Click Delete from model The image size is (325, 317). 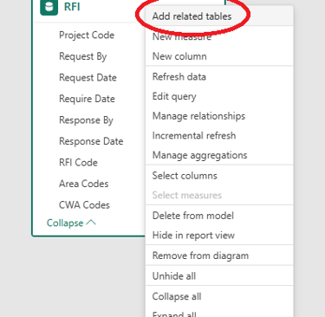[x=193, y=216]
